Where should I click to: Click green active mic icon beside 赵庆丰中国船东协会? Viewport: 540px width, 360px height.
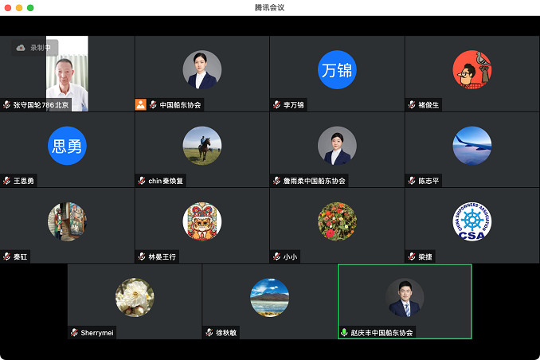[344, 332]
